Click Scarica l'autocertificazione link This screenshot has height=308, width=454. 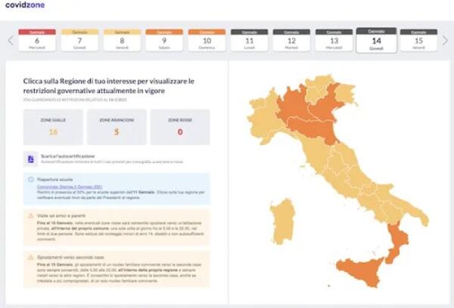click(66, 156)
